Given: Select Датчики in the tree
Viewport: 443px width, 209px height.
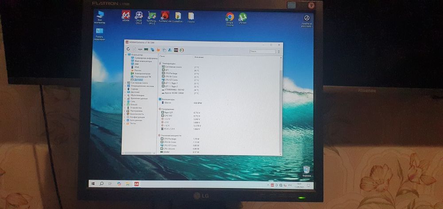Looking at the screenshot, I should tap(137, 80).
